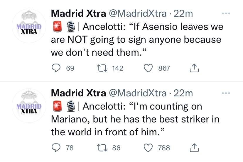This screenshot has width=243, height=162.
Task: Open Madrid Xtra name on second tweet
Action: pos(78,93)
